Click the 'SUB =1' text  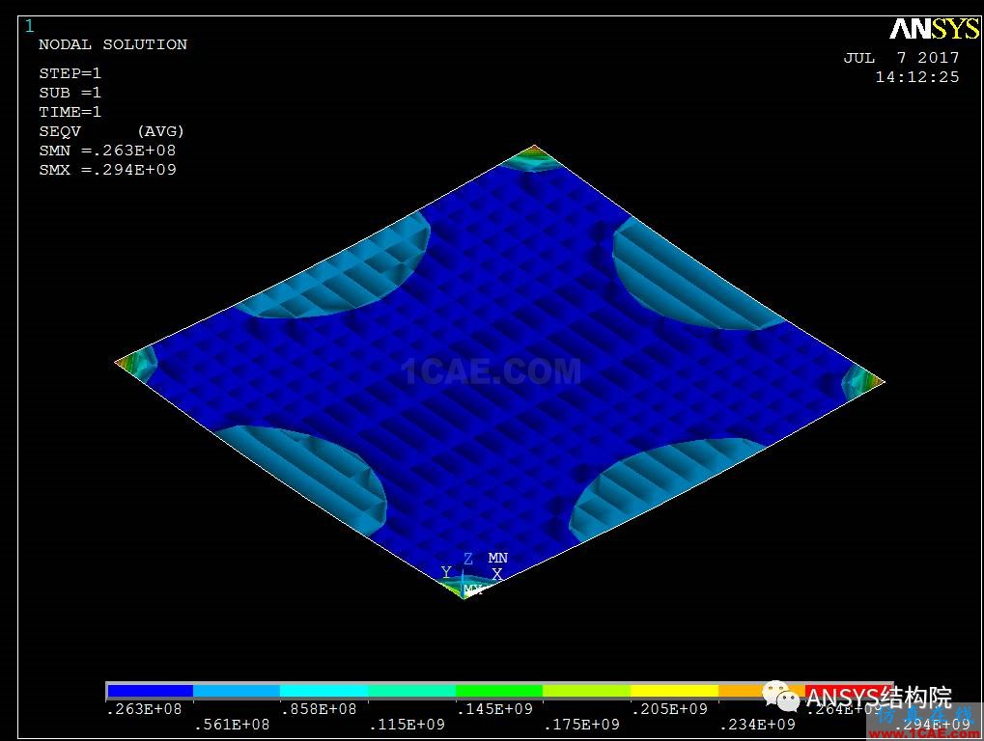click(x=70, y=93)
